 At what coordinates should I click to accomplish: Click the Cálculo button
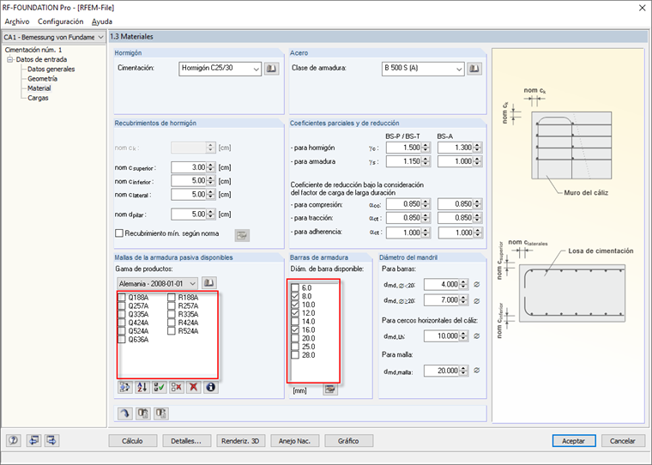(x=133, y=441)
